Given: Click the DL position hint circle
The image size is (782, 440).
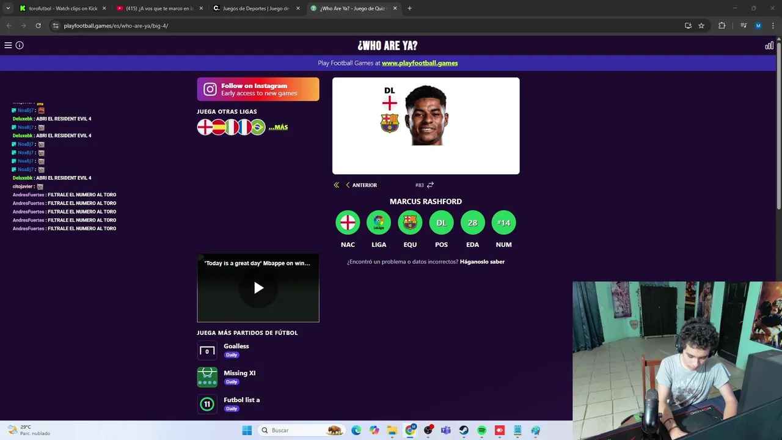Looking at the screenshot, I should 441,223.
